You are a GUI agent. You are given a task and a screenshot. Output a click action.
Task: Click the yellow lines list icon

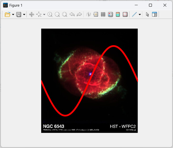pos(96,14)
